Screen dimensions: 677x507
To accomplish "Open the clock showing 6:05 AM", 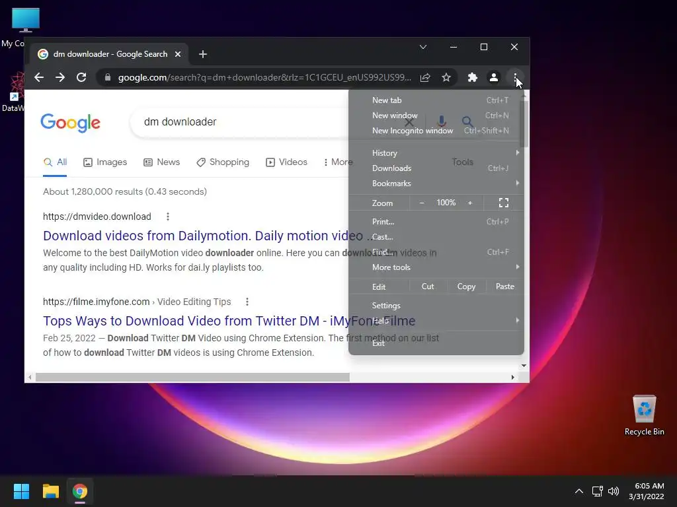I will click(x=647, y=491).
